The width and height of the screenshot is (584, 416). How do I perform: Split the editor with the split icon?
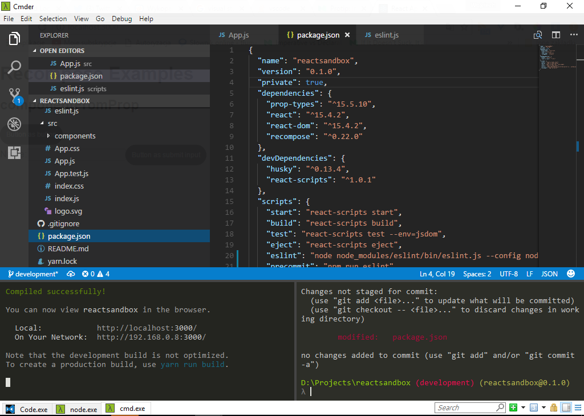point(556,34)
